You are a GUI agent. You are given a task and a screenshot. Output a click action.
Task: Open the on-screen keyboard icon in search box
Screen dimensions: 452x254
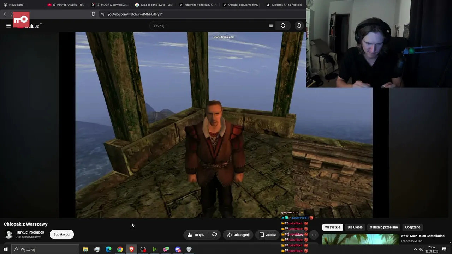pyautogui.click(x=271, y=25)
